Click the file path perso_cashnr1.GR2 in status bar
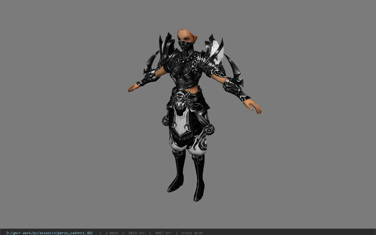This screenshot has width=376, height=235. tap(50, 233)
